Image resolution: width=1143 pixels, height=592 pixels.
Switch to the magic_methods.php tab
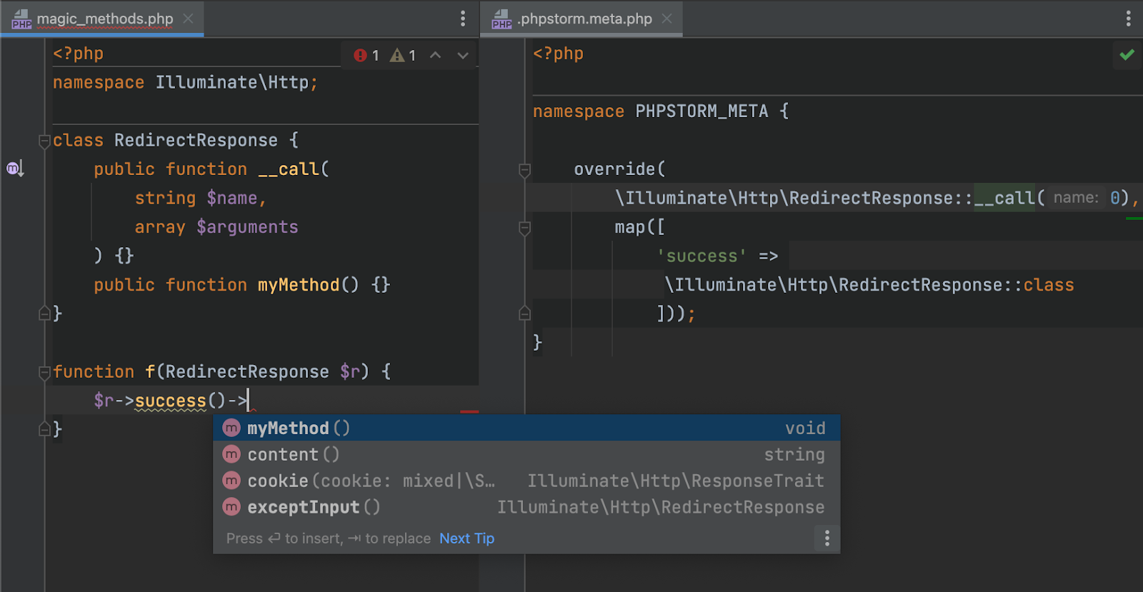[104, 19]
